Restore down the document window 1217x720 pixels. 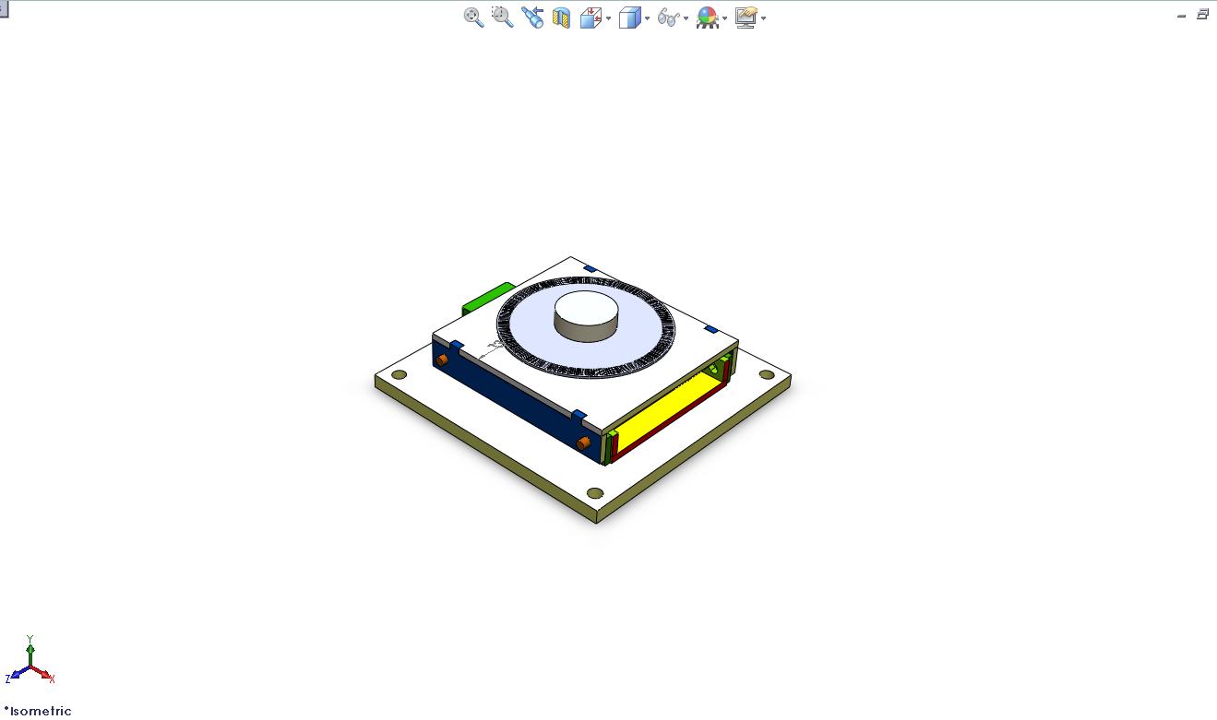1202,15
